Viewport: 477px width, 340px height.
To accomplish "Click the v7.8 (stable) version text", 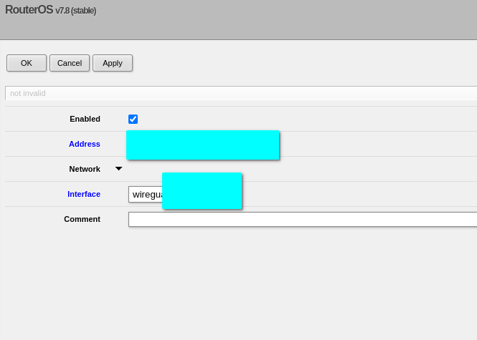I will pos(76,11).
